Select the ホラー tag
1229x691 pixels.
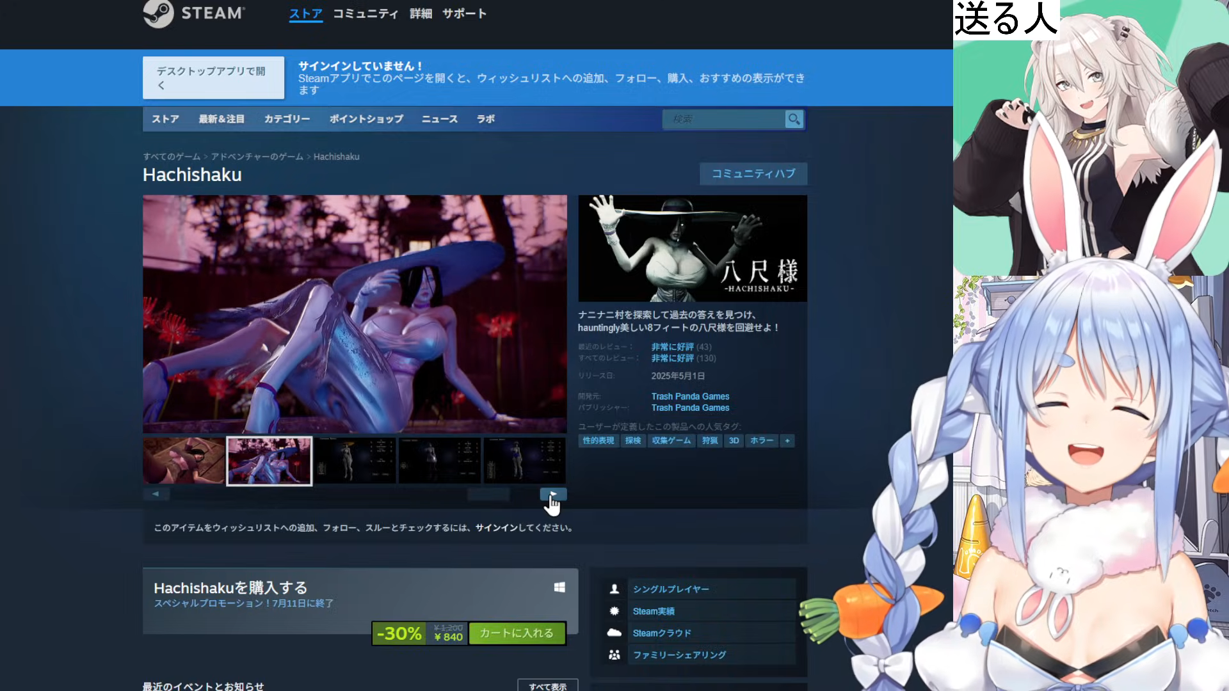[761, 441]
